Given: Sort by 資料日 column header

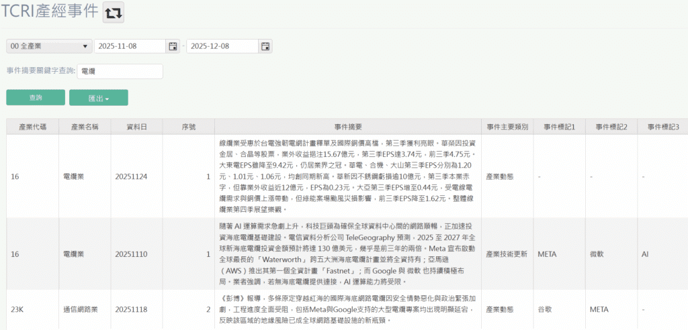Looking at the screenshot, I should 137,127.
